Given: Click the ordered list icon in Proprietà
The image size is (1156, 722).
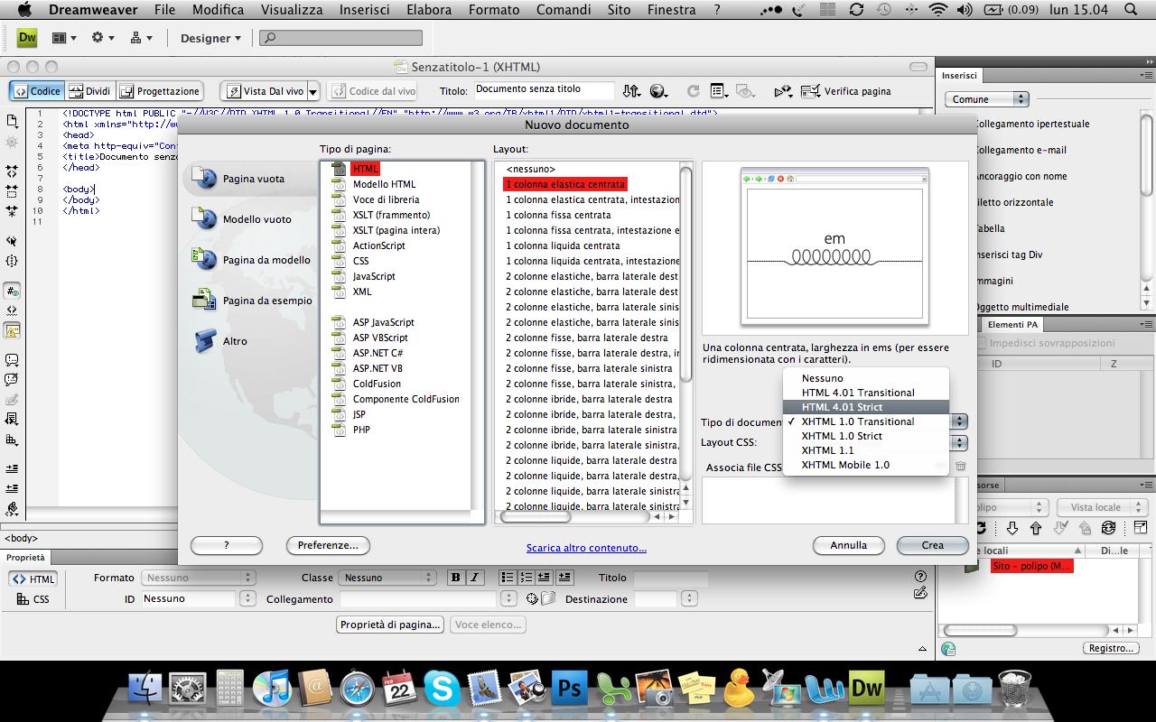Looking at the screenshot, I should click(x=527, y=578).
